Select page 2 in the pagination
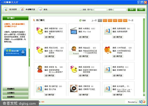This screenshot has height=106, width=148. click(x=105, y=20)
